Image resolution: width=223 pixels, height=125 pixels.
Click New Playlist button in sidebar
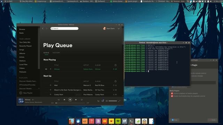26,93
